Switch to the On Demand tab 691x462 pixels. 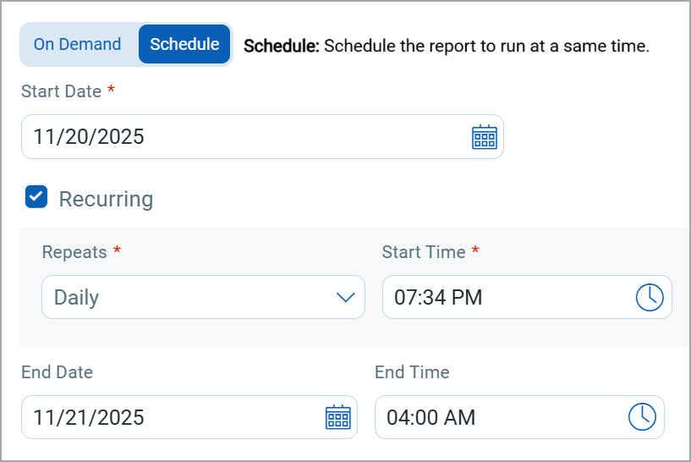coord(78,45)
